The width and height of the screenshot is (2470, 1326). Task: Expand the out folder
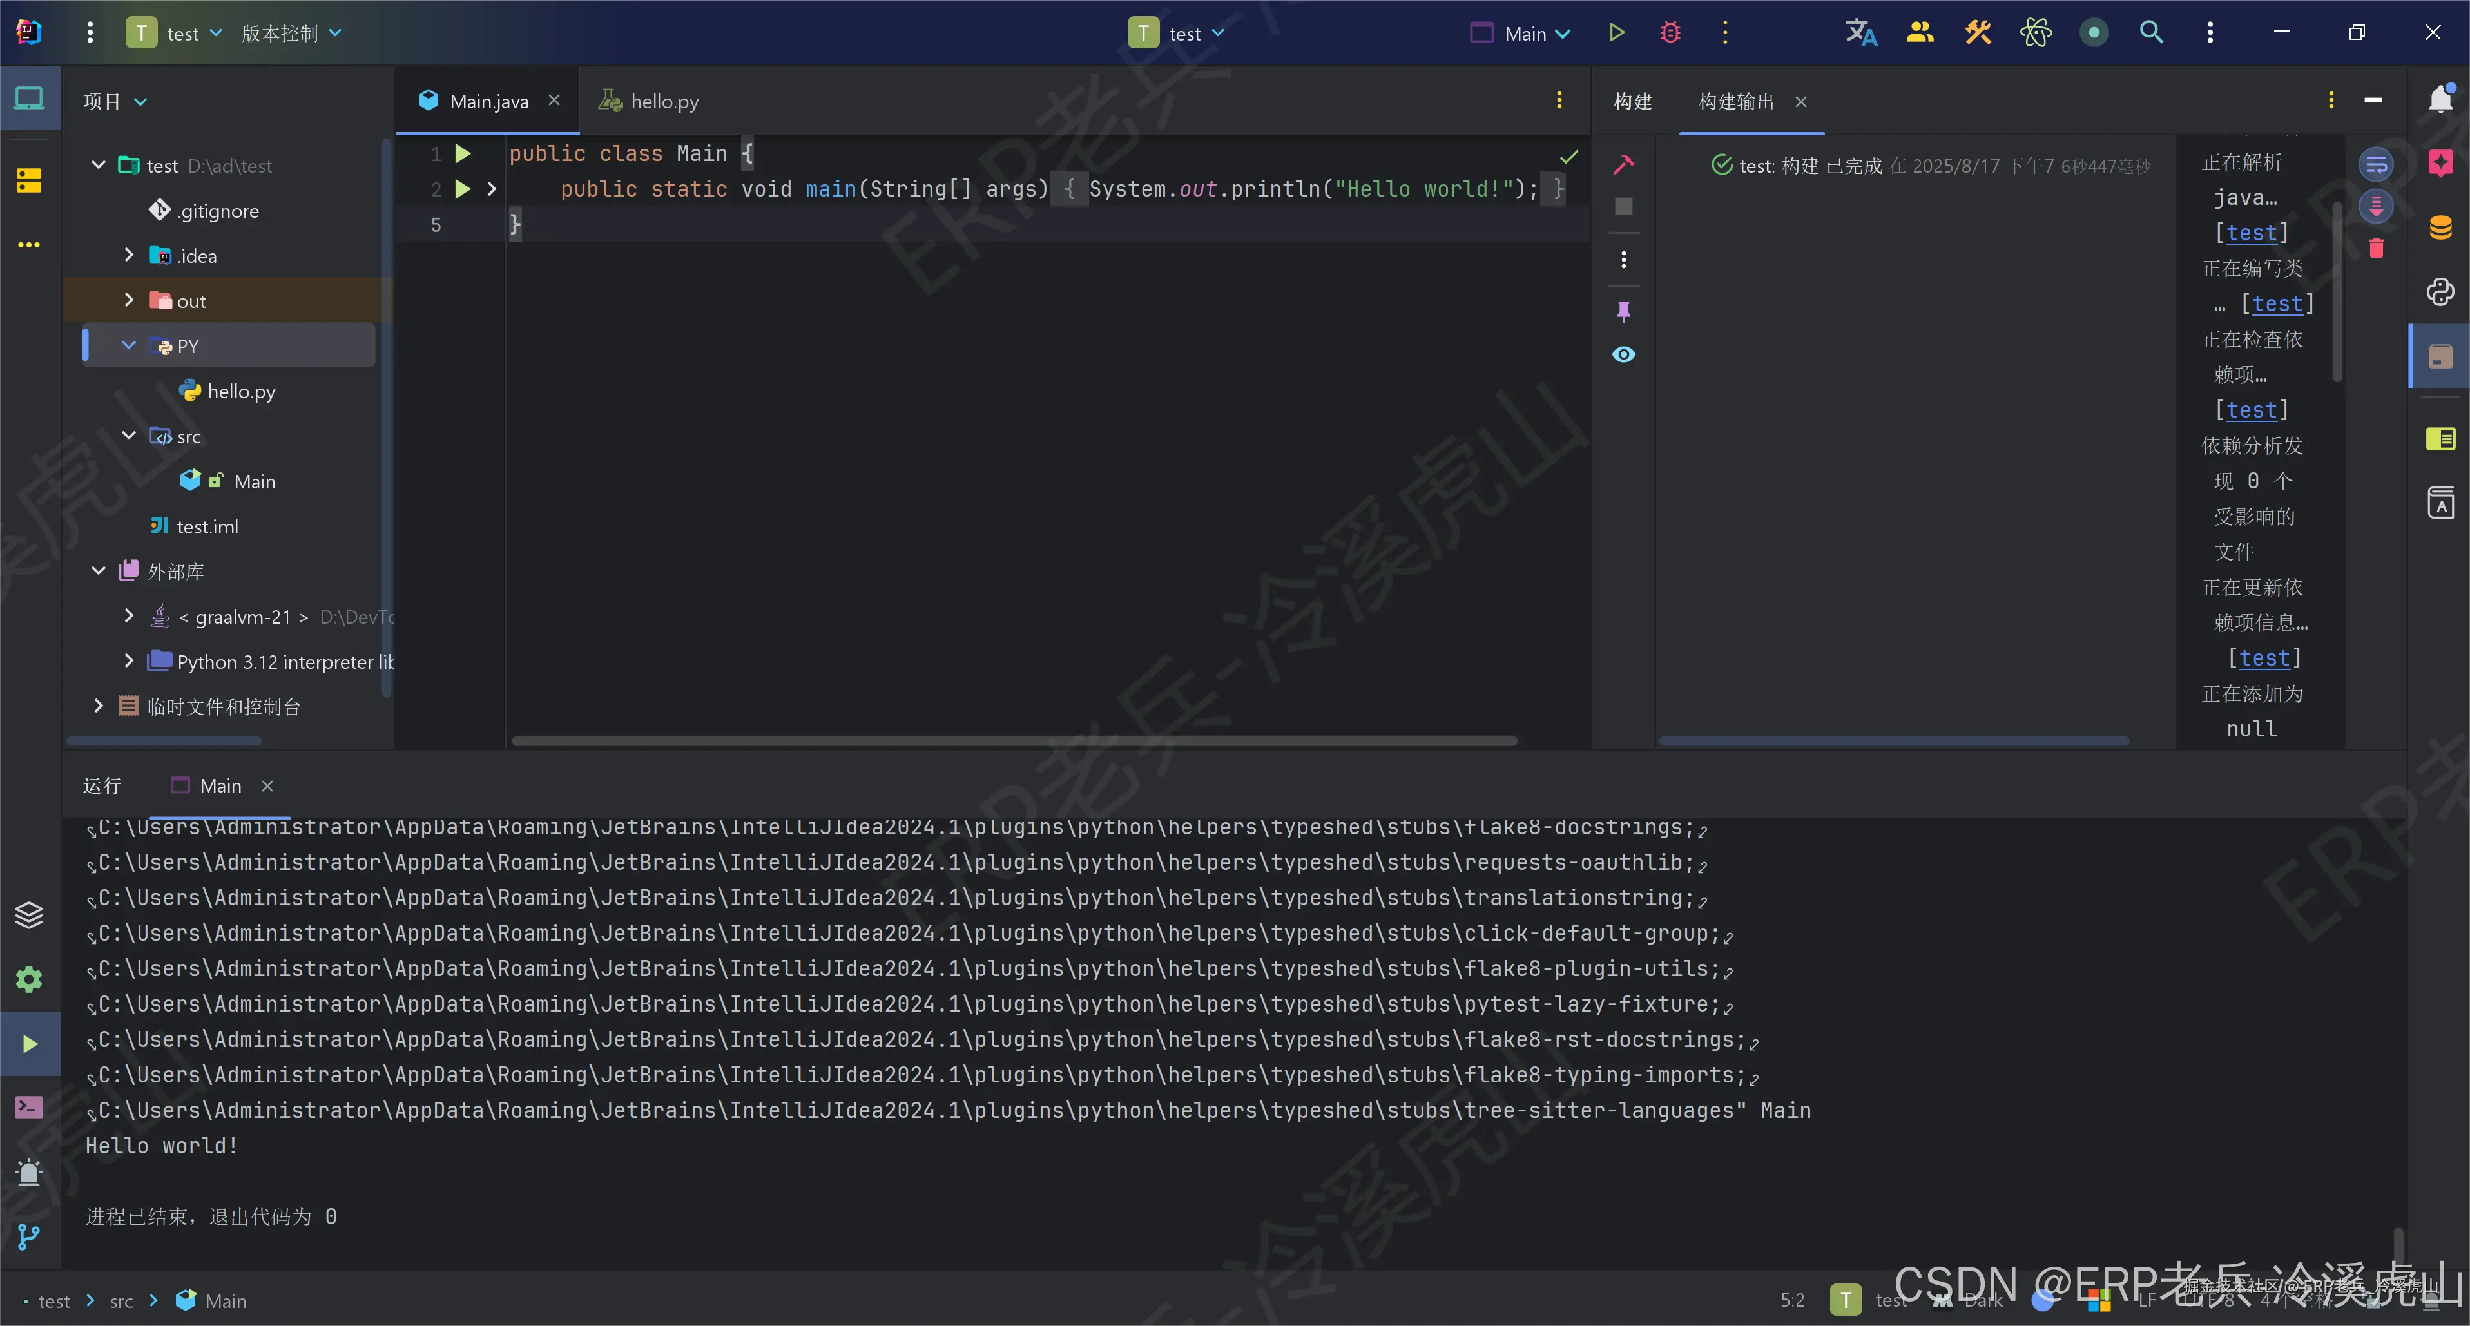click(x=128, y=300)
